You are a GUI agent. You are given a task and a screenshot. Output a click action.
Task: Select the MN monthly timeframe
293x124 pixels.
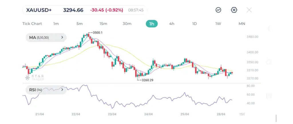pos(242,24)
